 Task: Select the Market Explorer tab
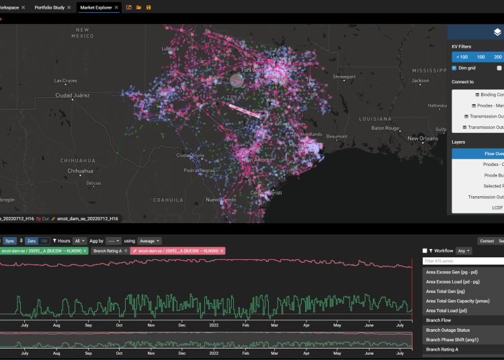coord(96,7)
